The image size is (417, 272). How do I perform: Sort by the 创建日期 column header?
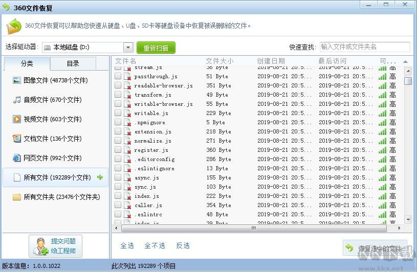click(271, 61)
